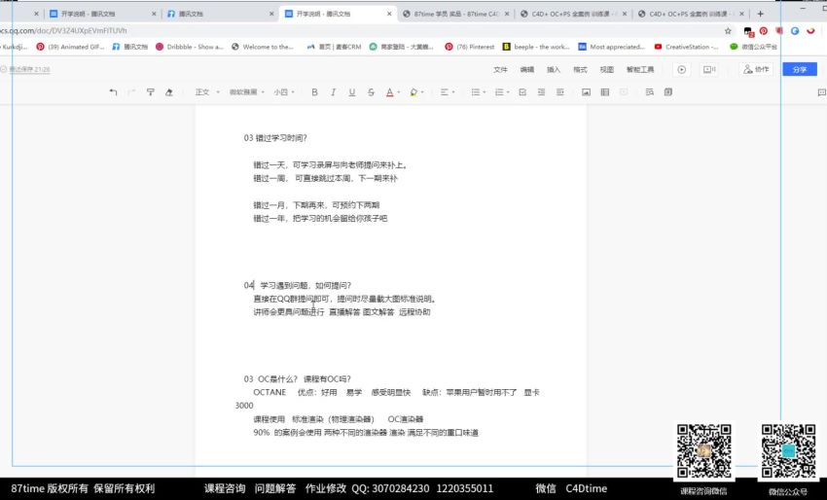The height and width of the screenshot is (500, 827).
Task: Click the undo arrow in the toolbar
Action: coord(113,92)
